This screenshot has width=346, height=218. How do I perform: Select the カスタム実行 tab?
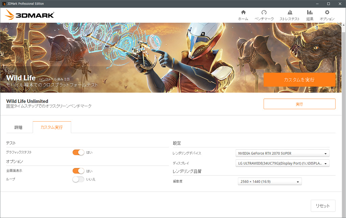pyautogui.click(x=52, y=127)
